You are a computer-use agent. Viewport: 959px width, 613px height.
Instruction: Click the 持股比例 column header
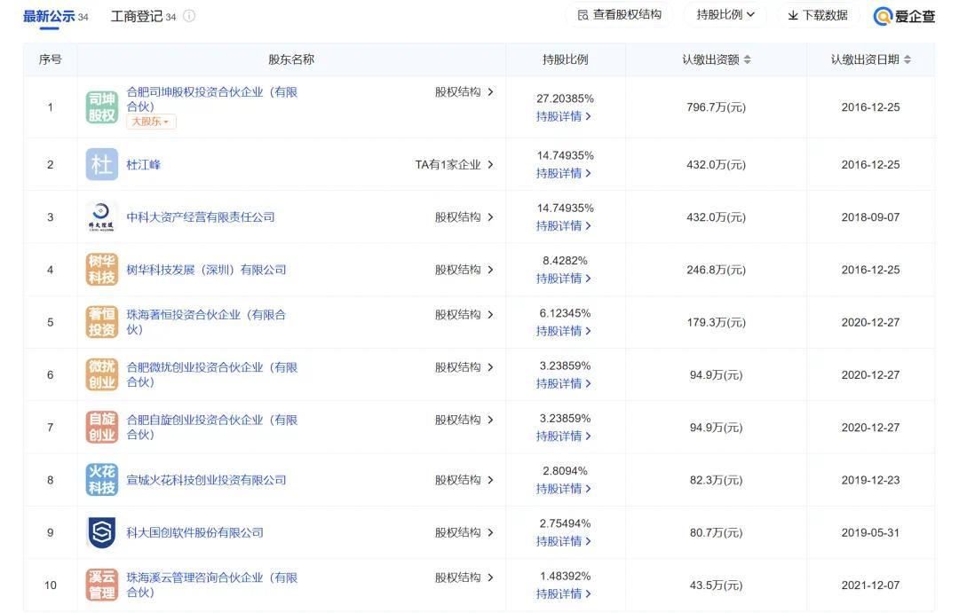(x=565, y=59)
